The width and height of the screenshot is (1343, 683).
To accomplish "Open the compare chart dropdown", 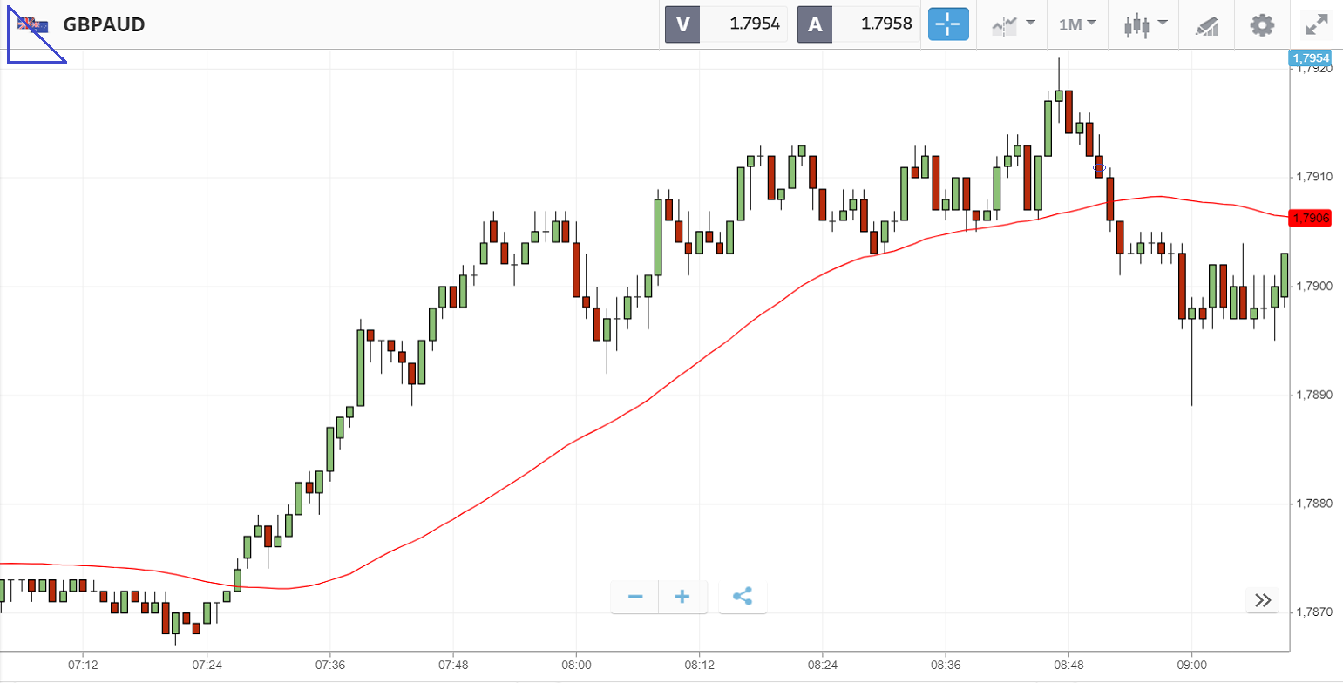I will click(x=1014, y=24).
